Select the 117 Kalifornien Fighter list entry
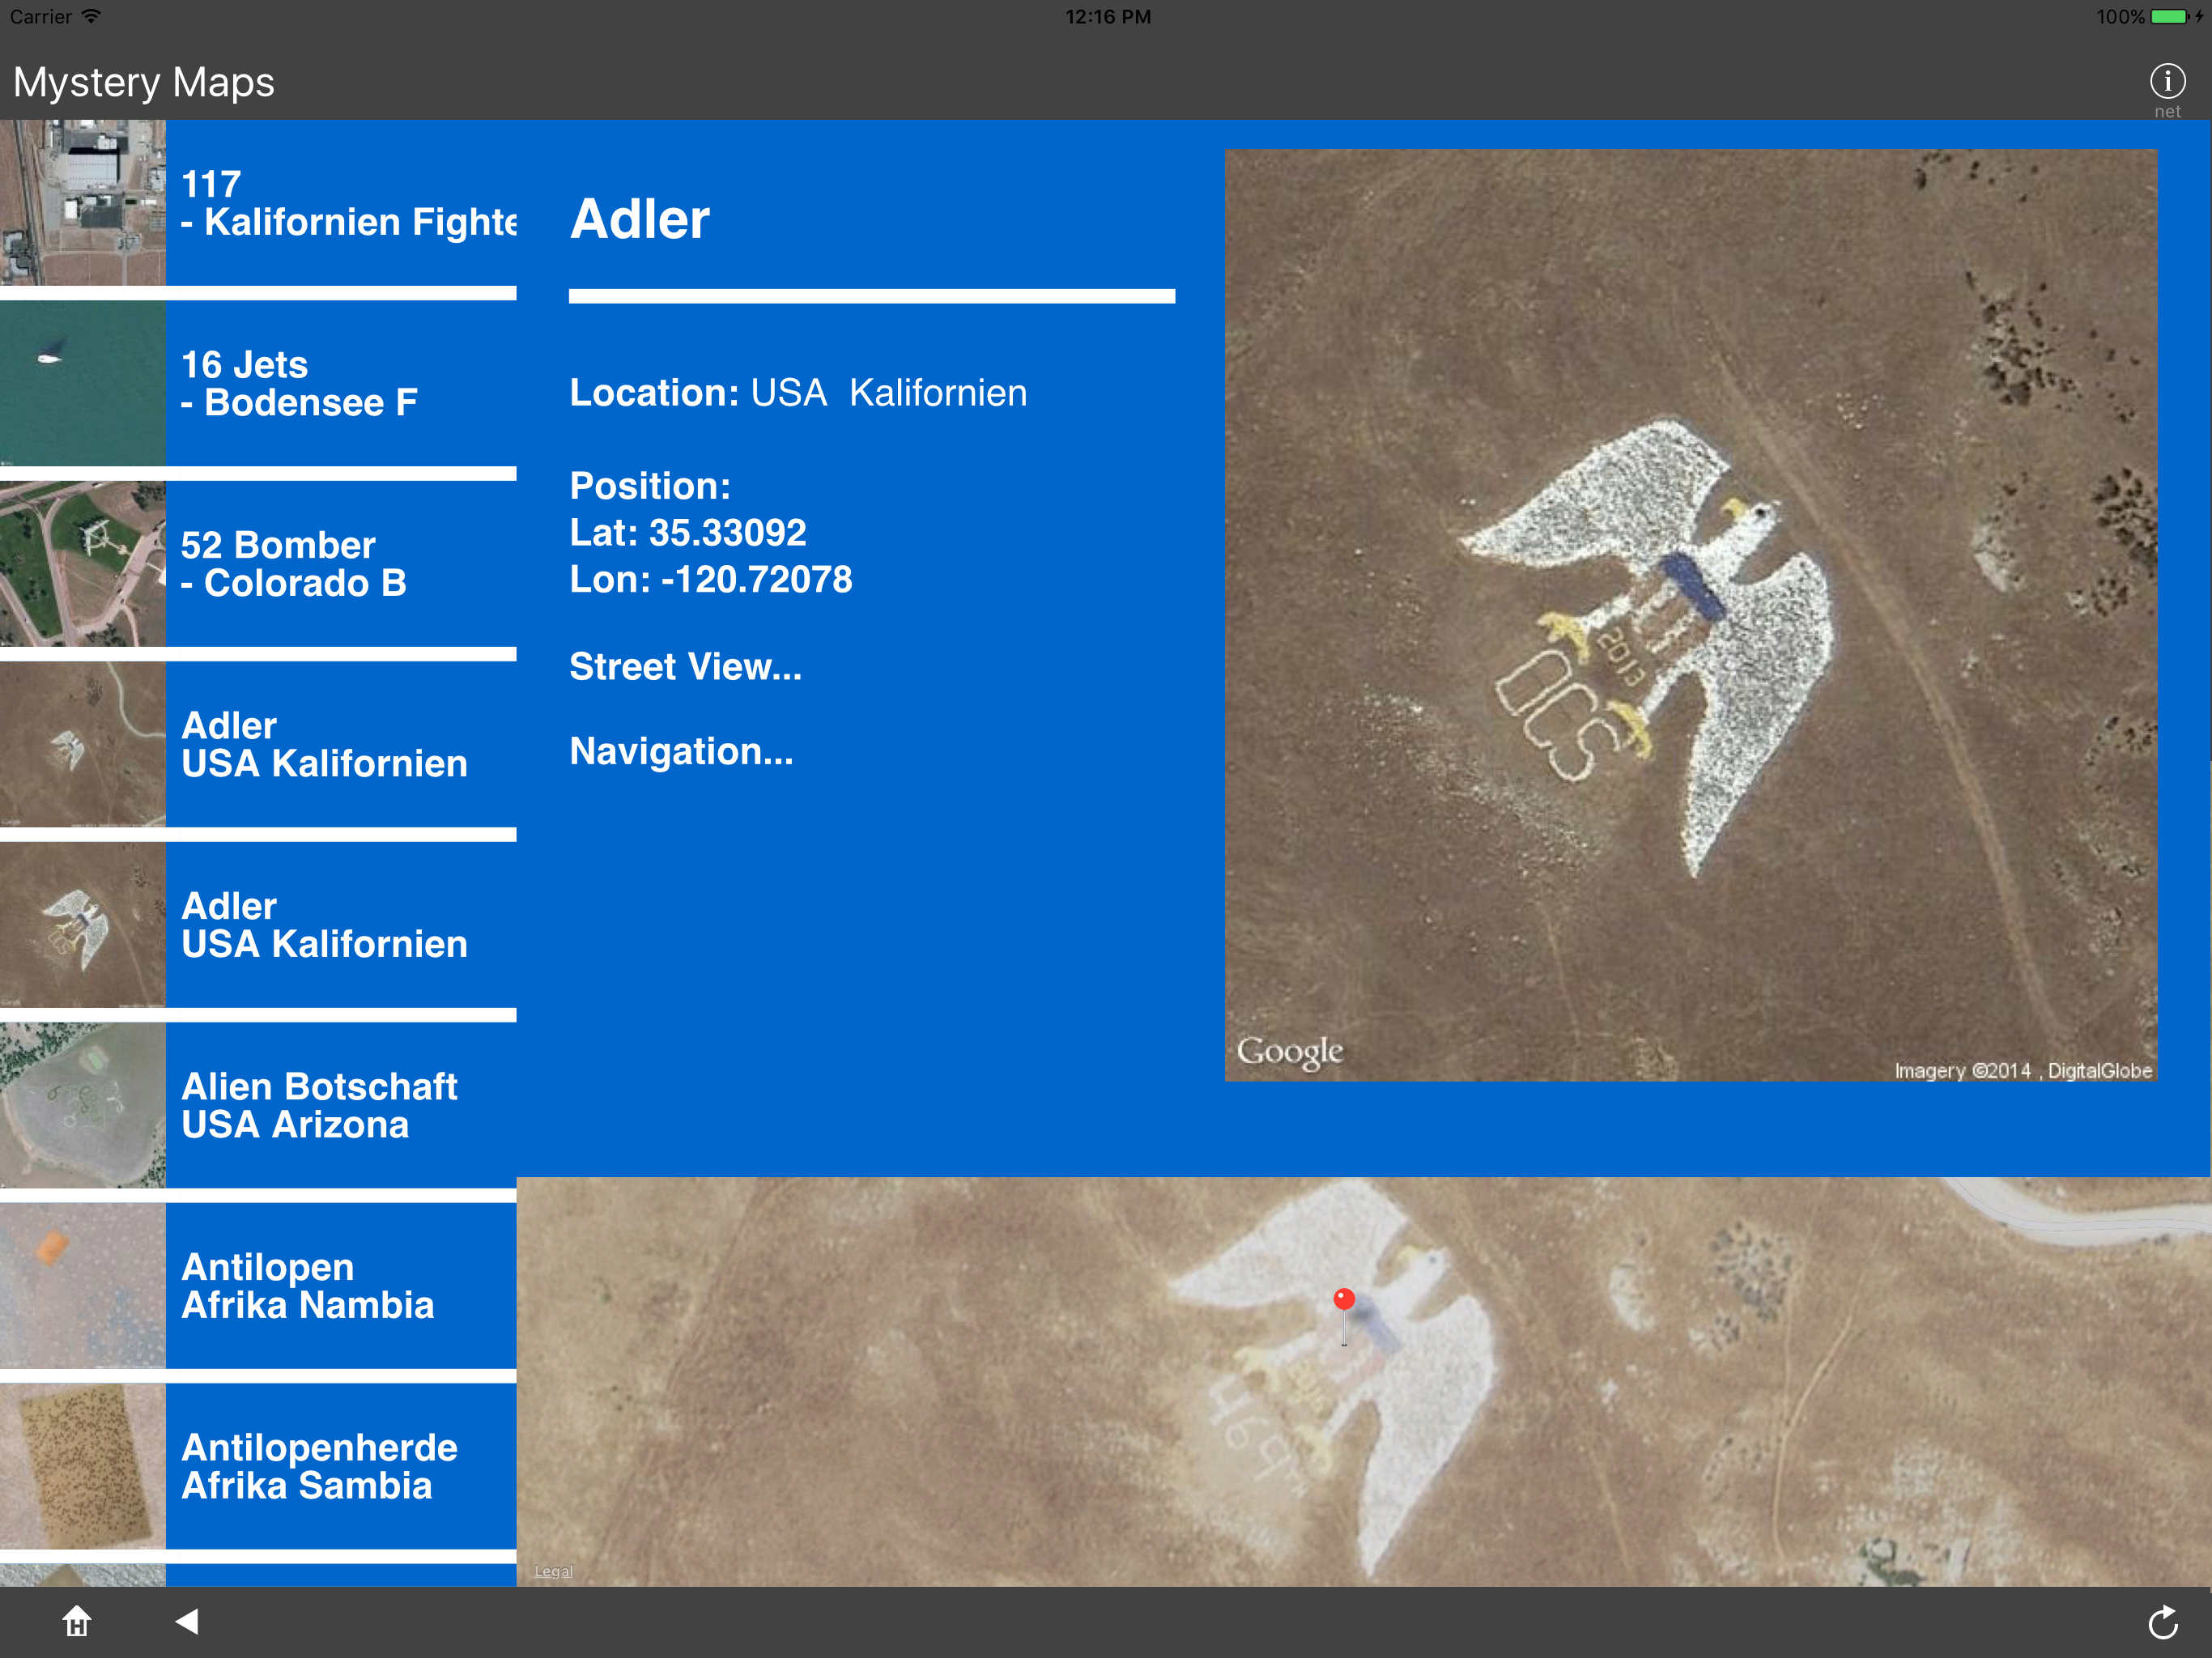The height and width of the screenshot is (1658, 2212). (x=345, y=203)
